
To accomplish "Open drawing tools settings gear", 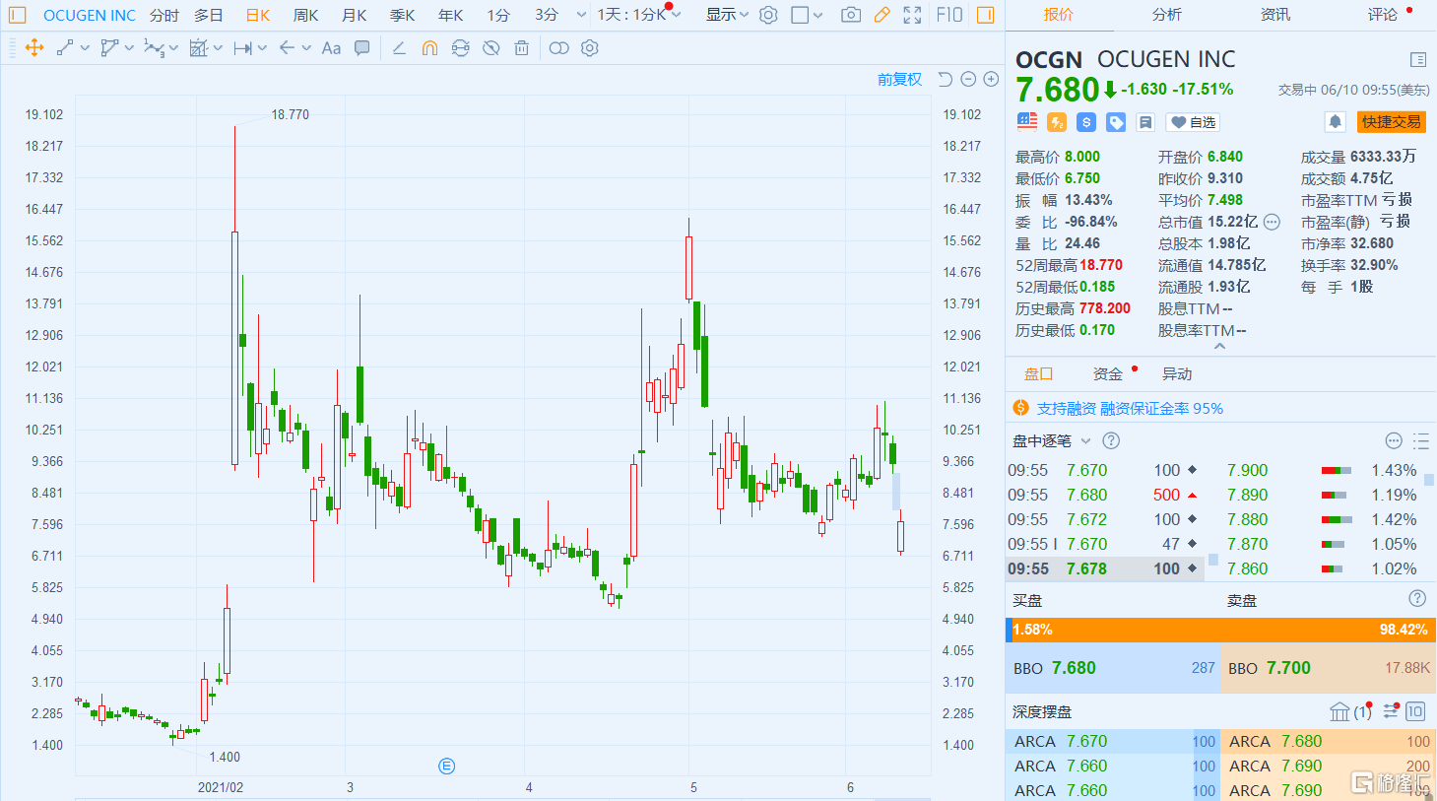I will (590, 48).
